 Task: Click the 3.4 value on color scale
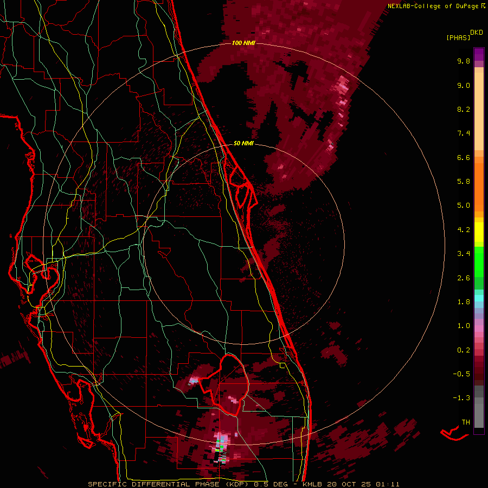pos(464,254)
